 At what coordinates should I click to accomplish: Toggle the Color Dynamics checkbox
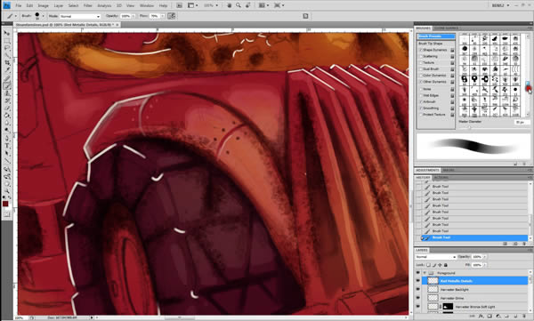(421, 76)
